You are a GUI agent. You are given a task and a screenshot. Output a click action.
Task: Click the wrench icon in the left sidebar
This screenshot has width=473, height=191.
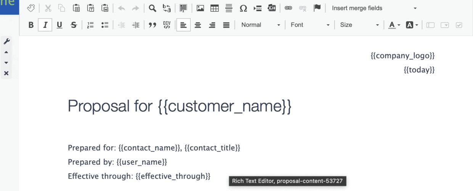pos(6,41)
